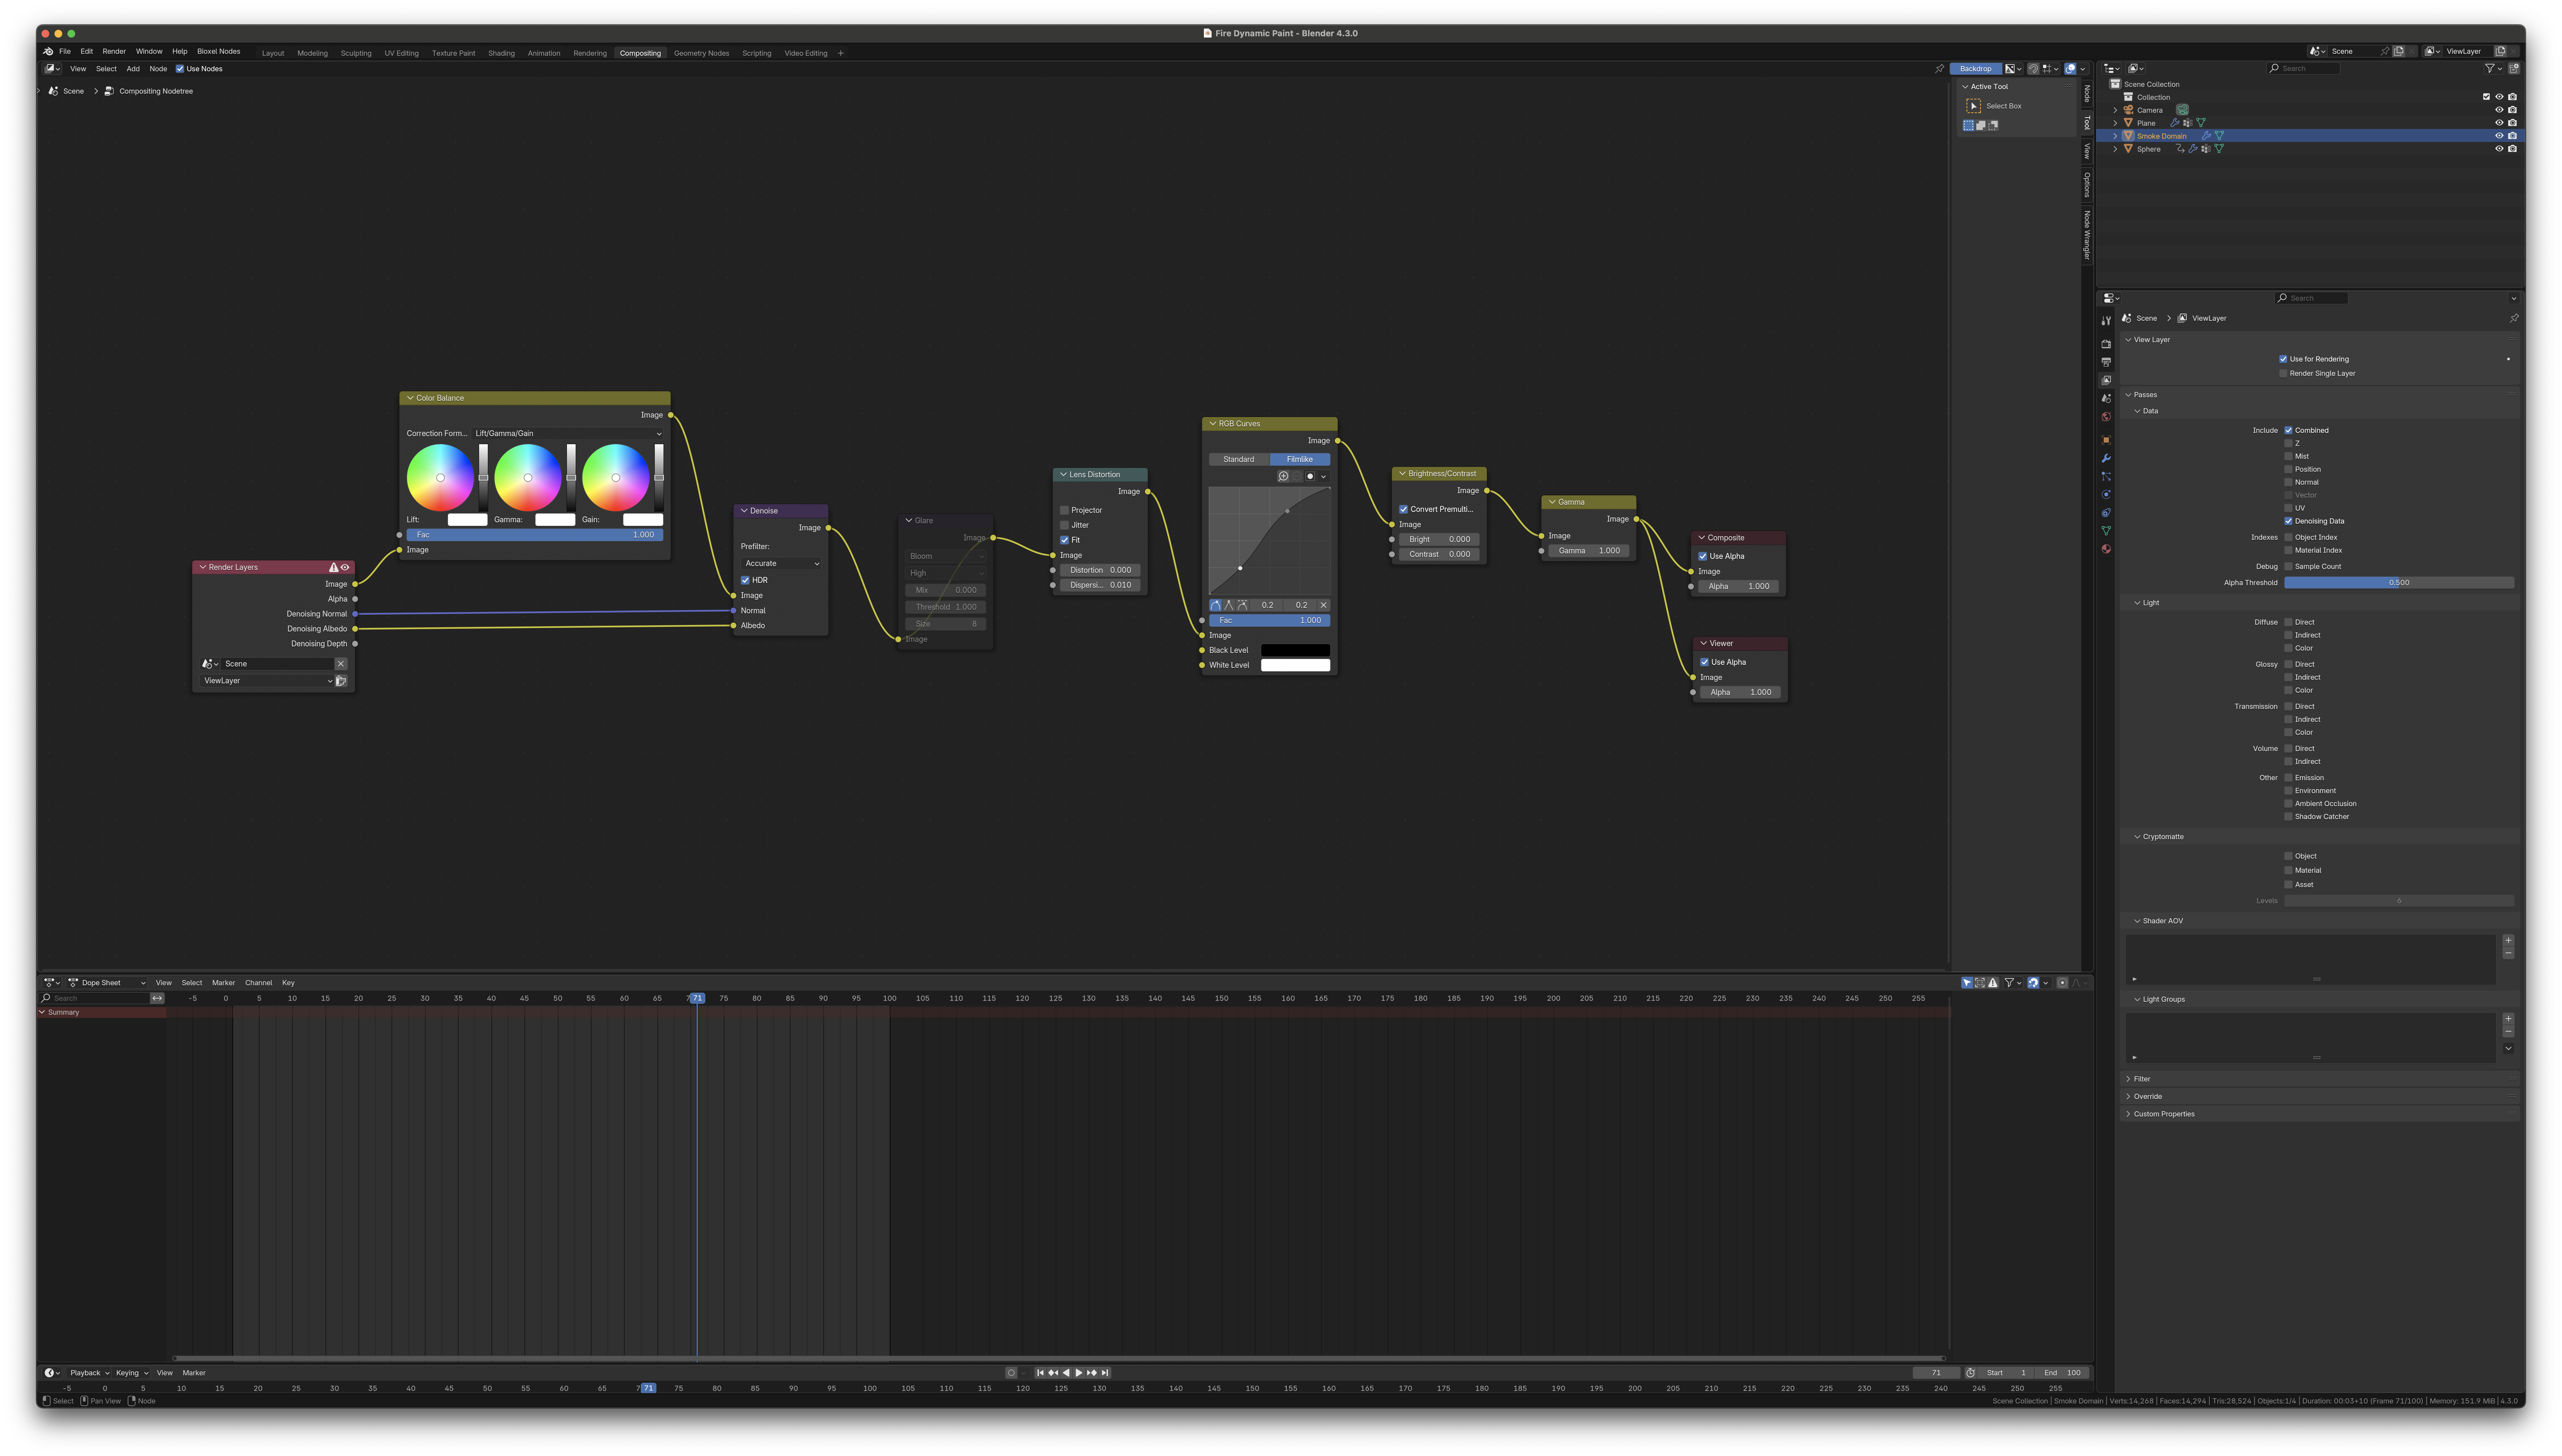Open the Material properties sphere icon

click(x=2106, y=549)
